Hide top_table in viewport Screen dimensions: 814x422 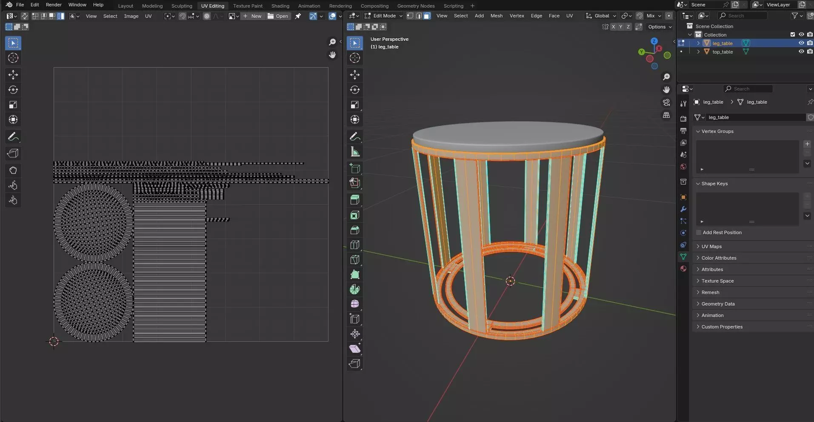point(801,51)
